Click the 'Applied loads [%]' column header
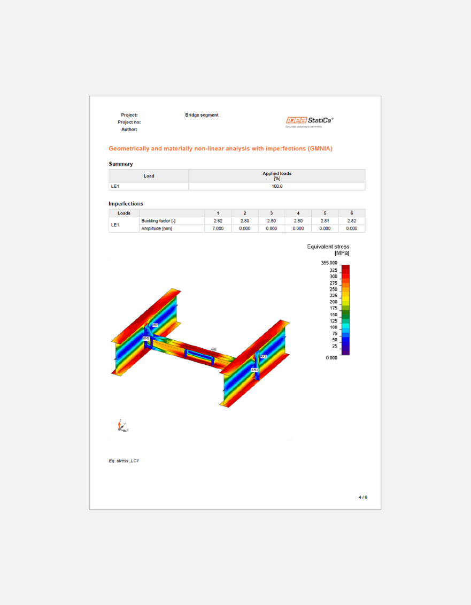The width and height of the screenshot is (471, 605). pos(277,176)
